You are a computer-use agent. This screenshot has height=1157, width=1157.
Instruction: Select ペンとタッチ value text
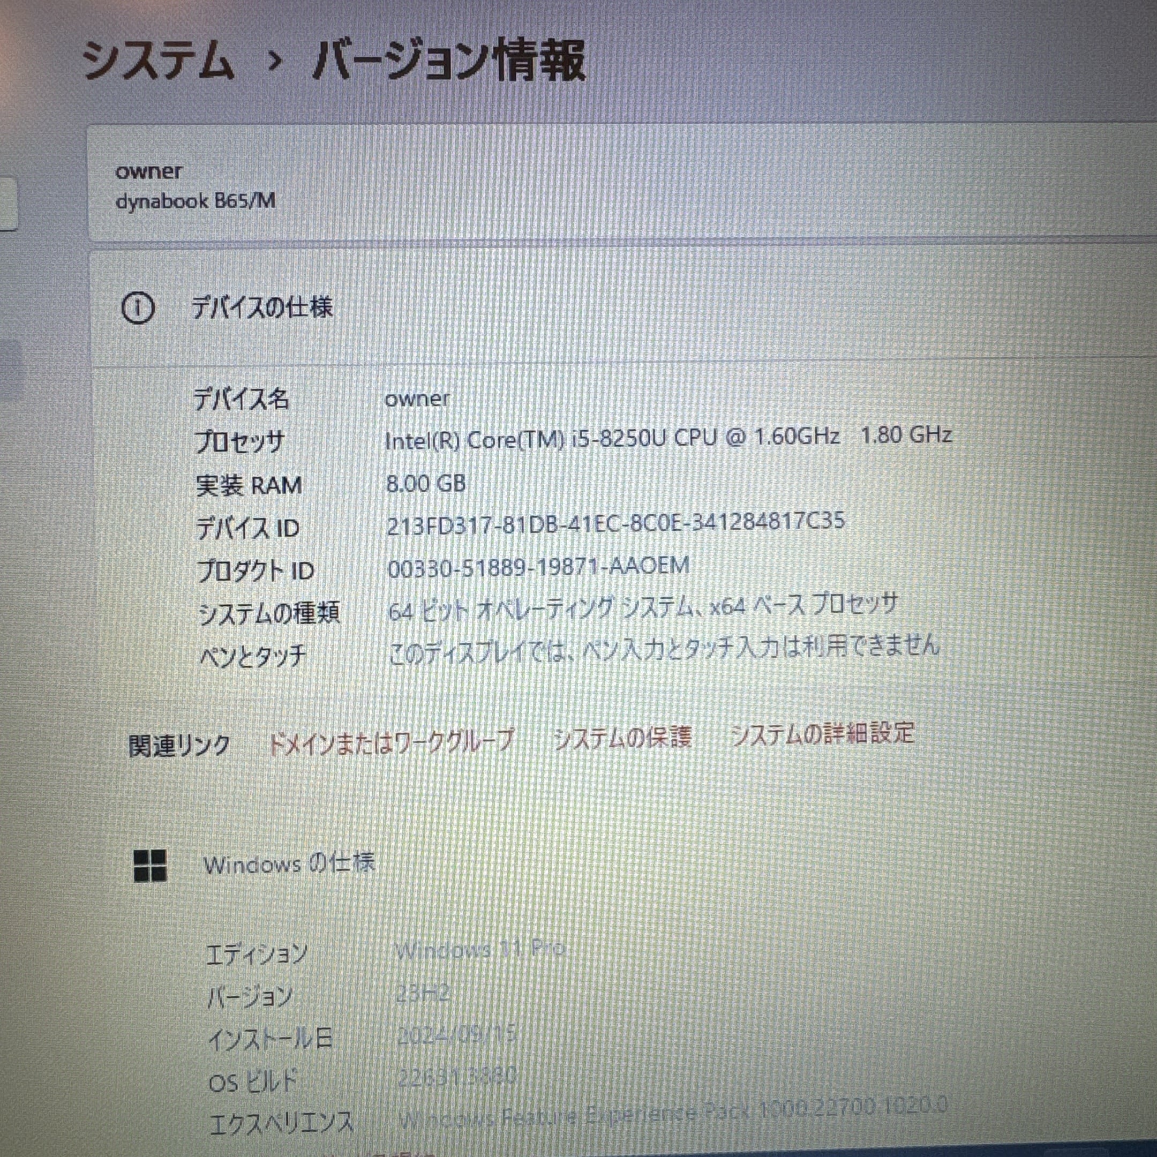(664, 649)
